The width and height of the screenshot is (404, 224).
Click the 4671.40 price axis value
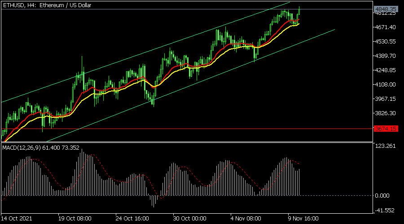(x=385, y=27)
